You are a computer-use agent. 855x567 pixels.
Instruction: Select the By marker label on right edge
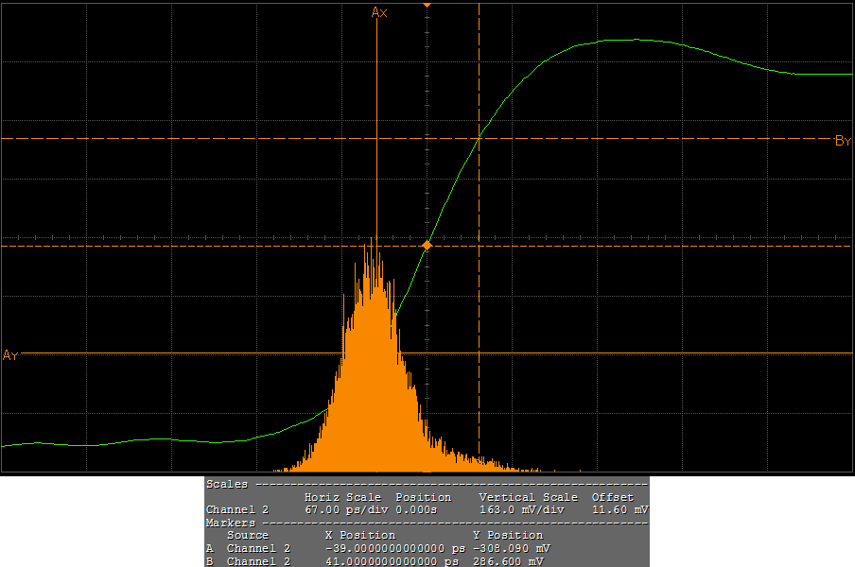tap(843, 141)
